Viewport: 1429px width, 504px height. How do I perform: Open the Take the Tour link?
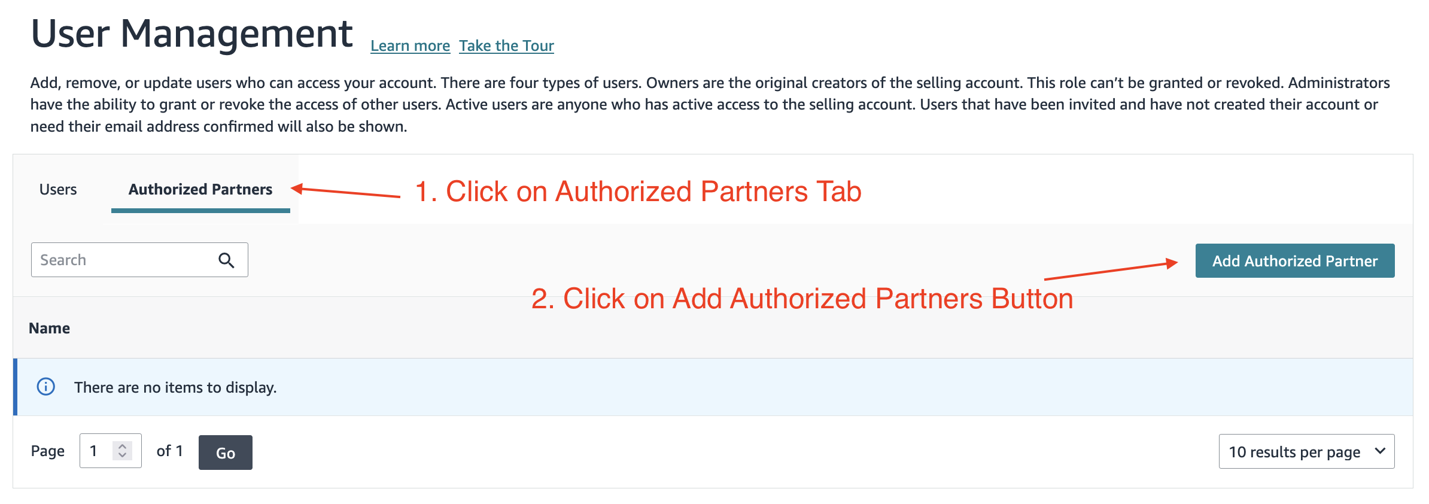coord(506,45)
